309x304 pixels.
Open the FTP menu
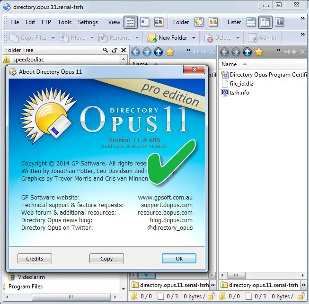(46, 22)
